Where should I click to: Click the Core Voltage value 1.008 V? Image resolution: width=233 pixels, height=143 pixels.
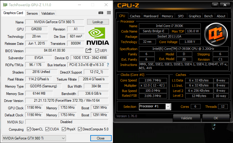[x=190, y=42]
